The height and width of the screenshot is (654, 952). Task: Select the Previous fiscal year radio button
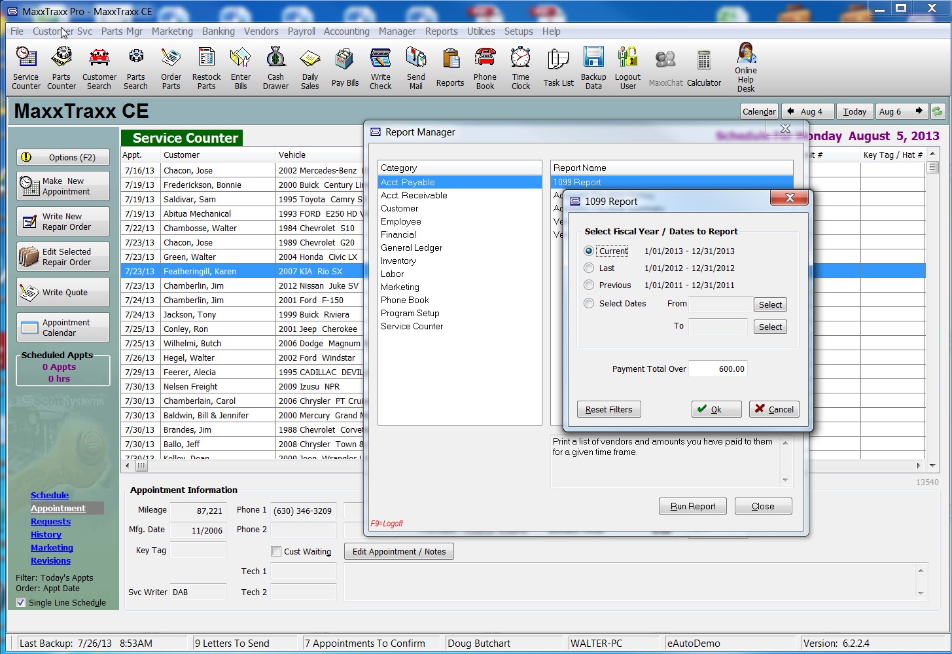tap(589, 285)
